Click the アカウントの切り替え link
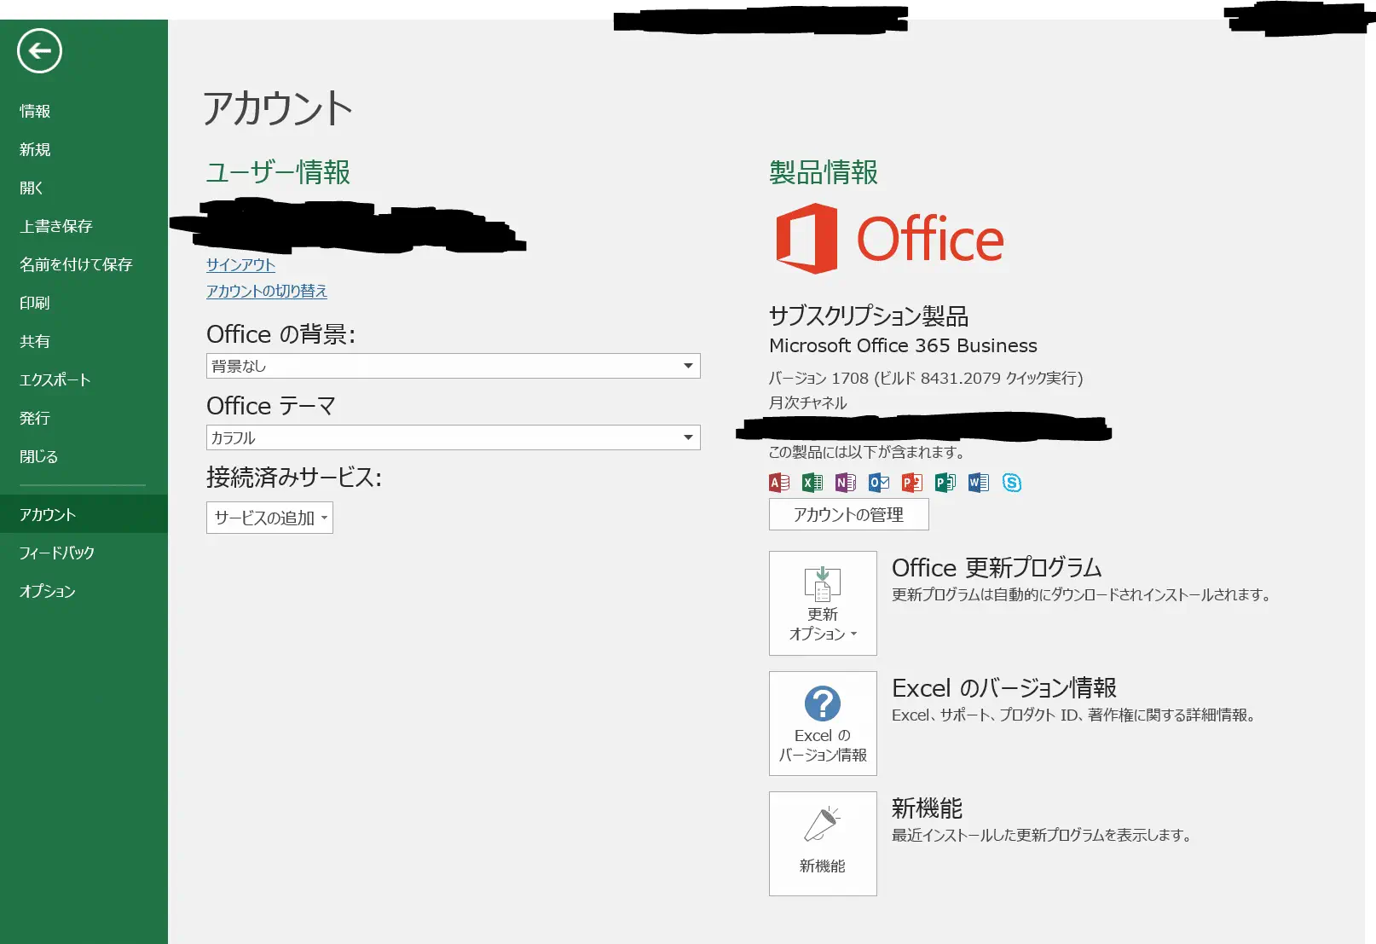The height and width of the screenshot is (944, 1376). tap(267, 291)
